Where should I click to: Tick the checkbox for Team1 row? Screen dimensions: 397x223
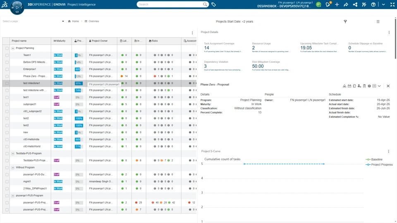click(7, 55)
